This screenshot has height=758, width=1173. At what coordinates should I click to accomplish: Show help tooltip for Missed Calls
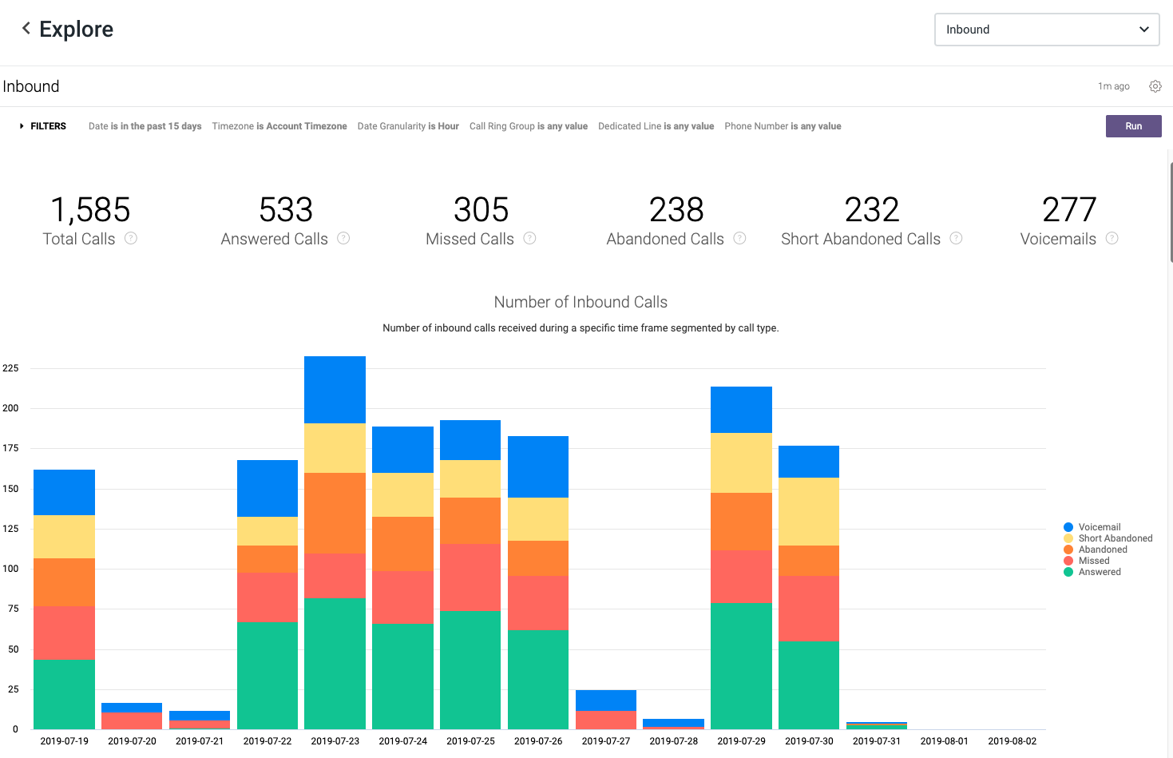tap(529, 238)
